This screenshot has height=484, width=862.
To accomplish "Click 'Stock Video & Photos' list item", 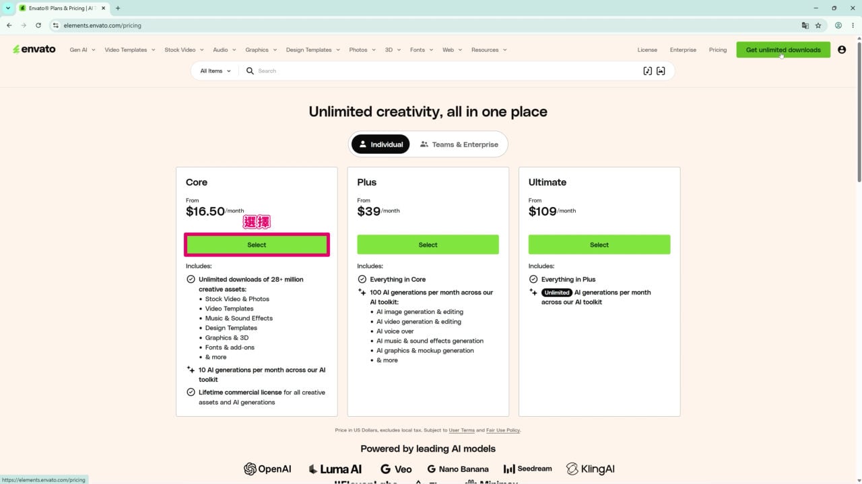I will [237, 299].
